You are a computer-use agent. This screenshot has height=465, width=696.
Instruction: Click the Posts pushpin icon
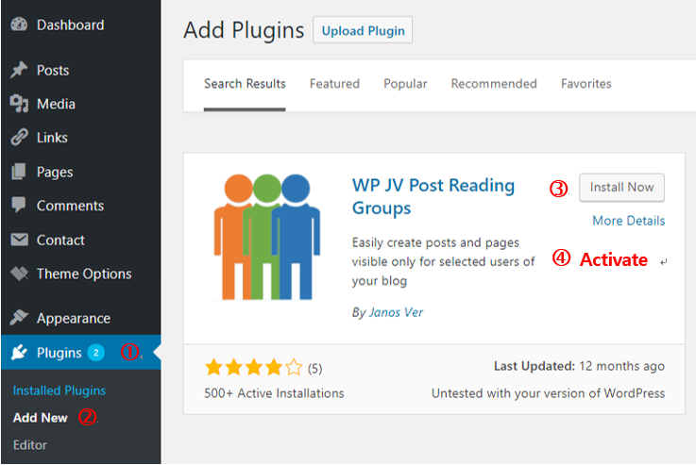pos(19,70)
